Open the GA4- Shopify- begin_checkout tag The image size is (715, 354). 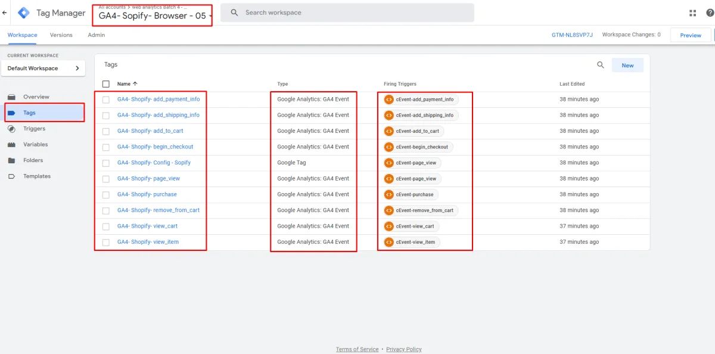tap(155, 147)
